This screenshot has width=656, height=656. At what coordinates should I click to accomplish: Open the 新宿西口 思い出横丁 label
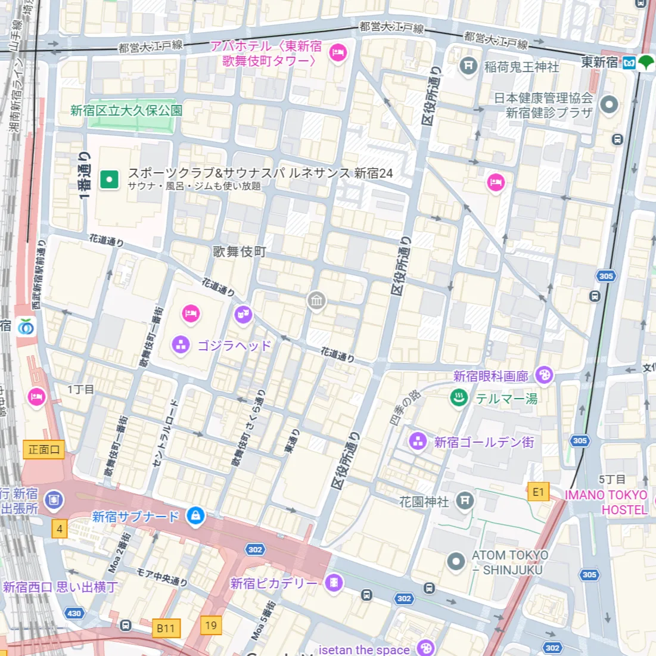(x=60, y=587)
